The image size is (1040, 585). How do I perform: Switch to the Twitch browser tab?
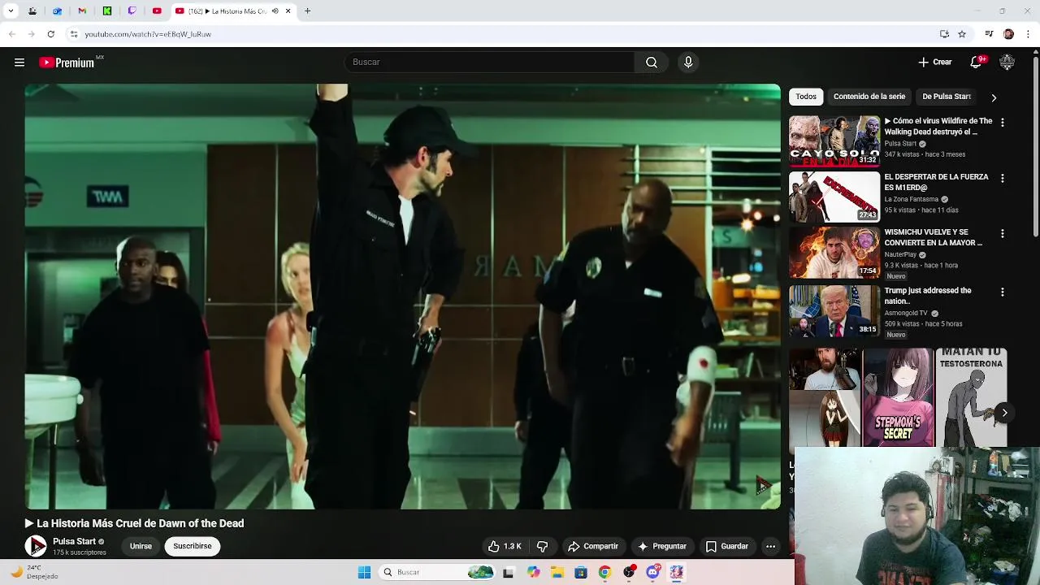click(x=132, y=11)
